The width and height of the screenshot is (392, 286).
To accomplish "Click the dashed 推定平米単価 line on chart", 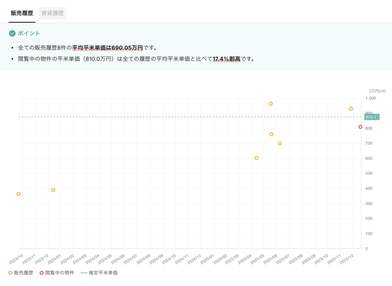I will 153,117.
